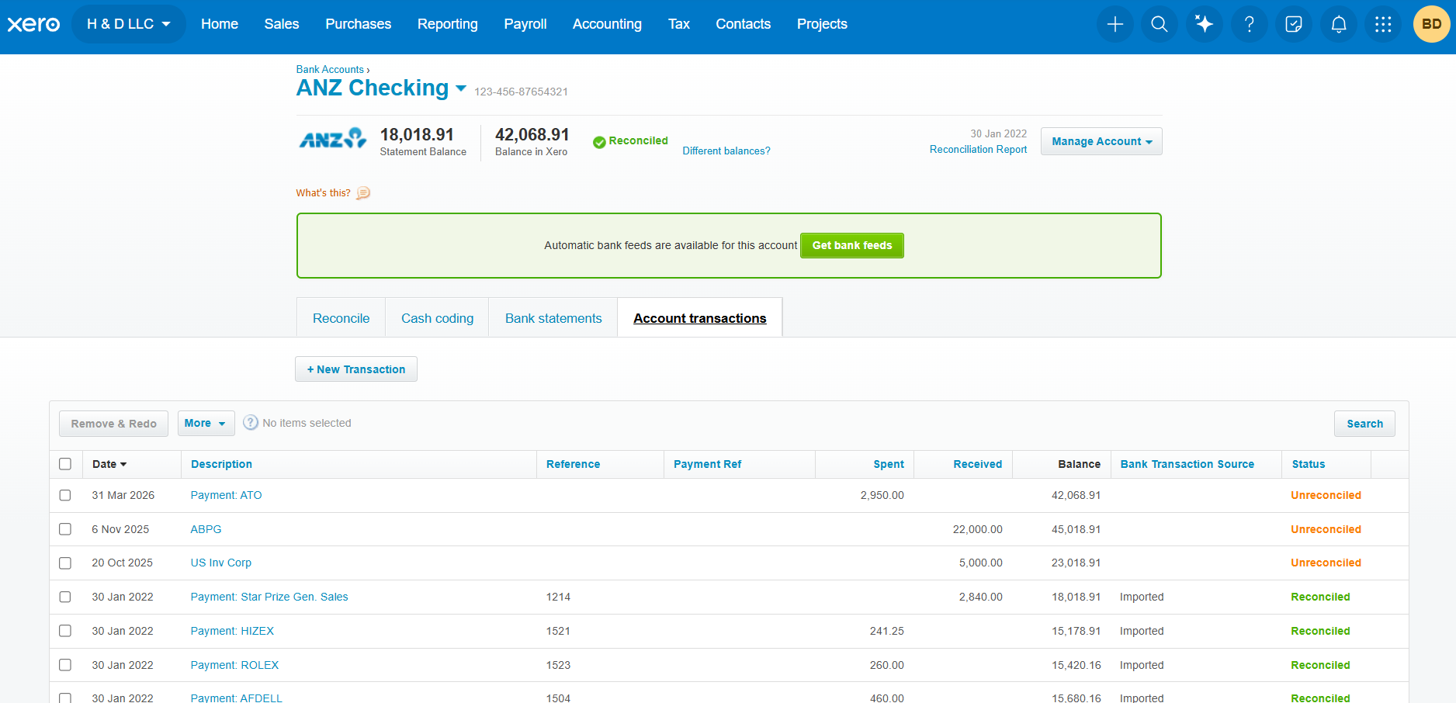Tick the select-all transactions checkbox
Screen dimensions: 1456x703
click(65, 464)
